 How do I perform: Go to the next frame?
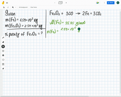[x=66, y=3]
